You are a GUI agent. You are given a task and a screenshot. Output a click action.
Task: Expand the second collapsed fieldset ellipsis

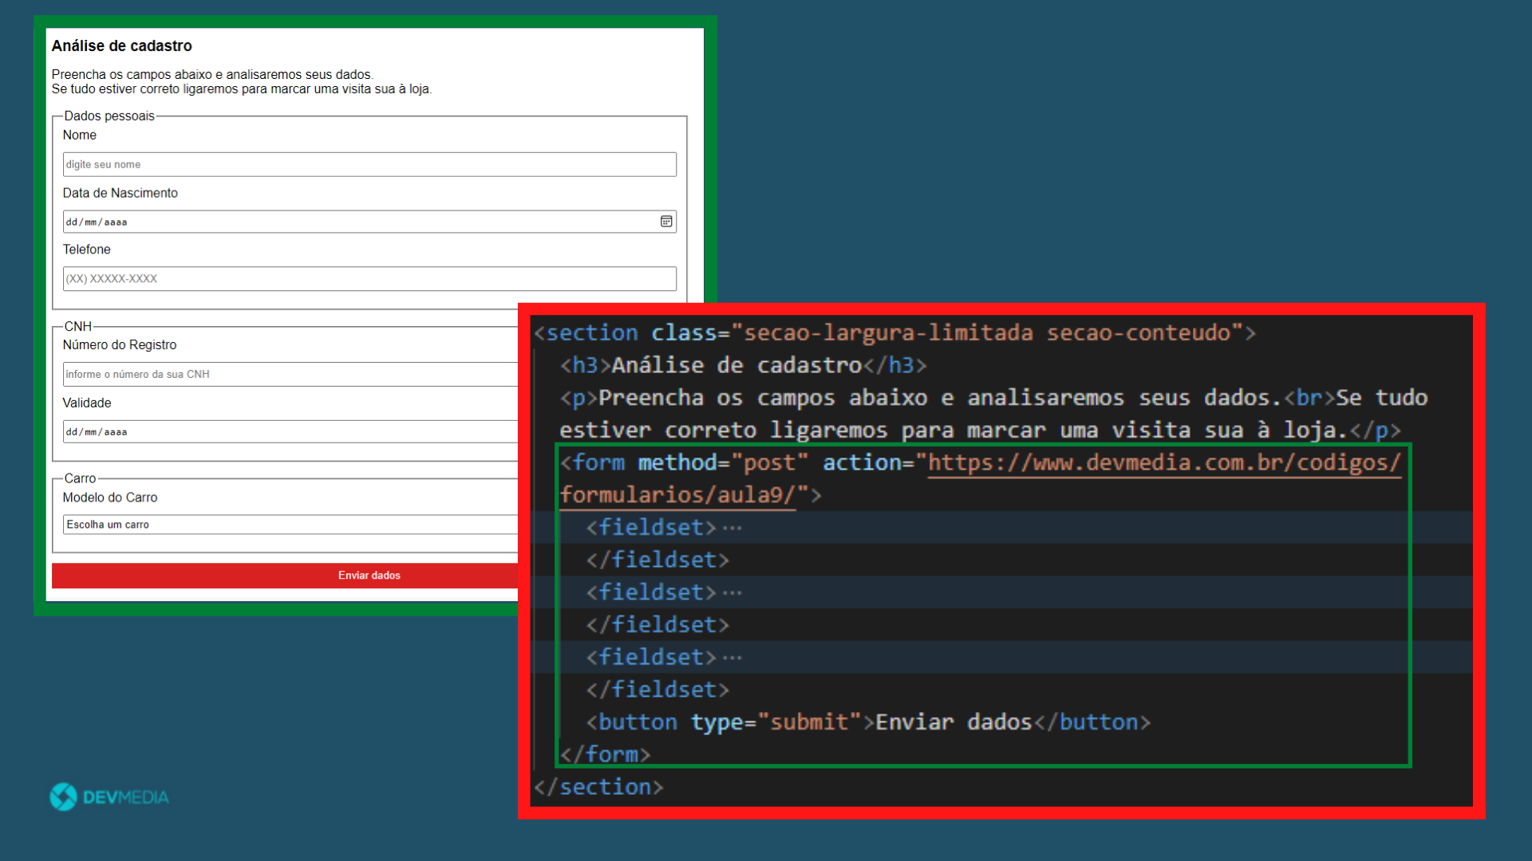point(732,592)
